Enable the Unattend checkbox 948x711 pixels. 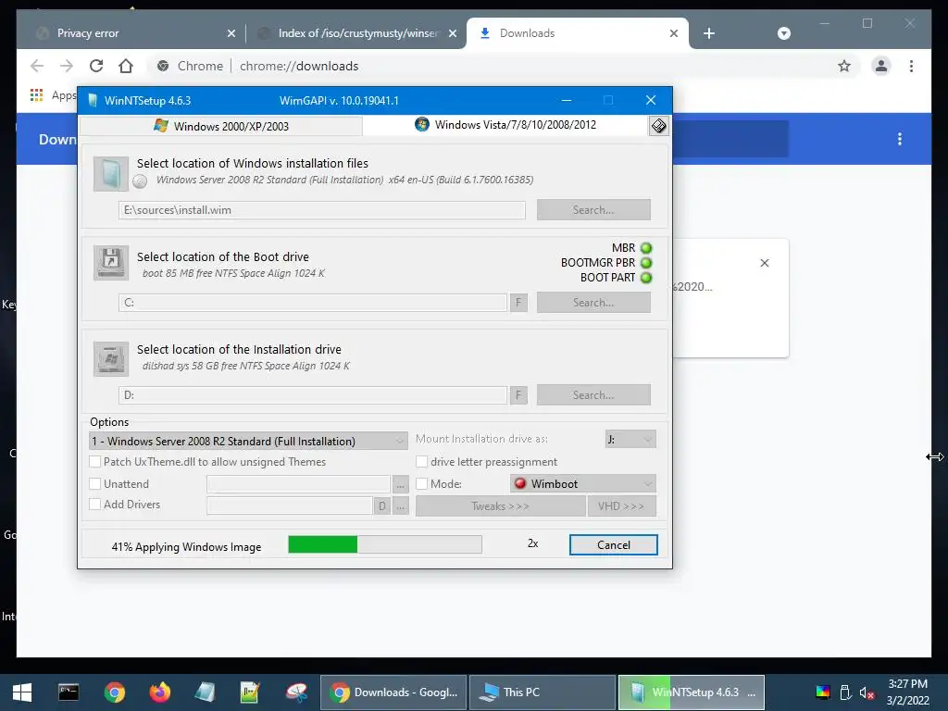pos(95,483)
